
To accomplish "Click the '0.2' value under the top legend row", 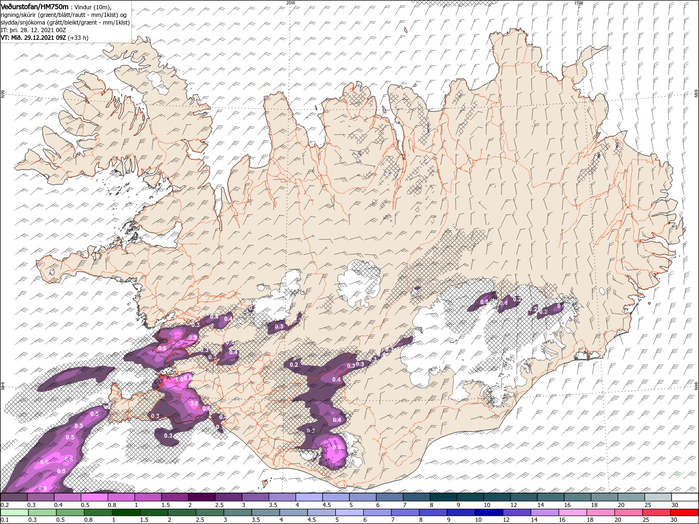I will pos(5,505).
